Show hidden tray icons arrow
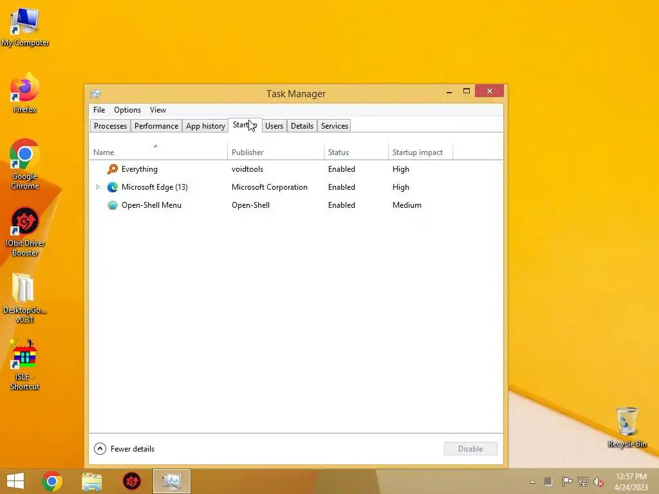659x494 pixels. pos(532,482)
